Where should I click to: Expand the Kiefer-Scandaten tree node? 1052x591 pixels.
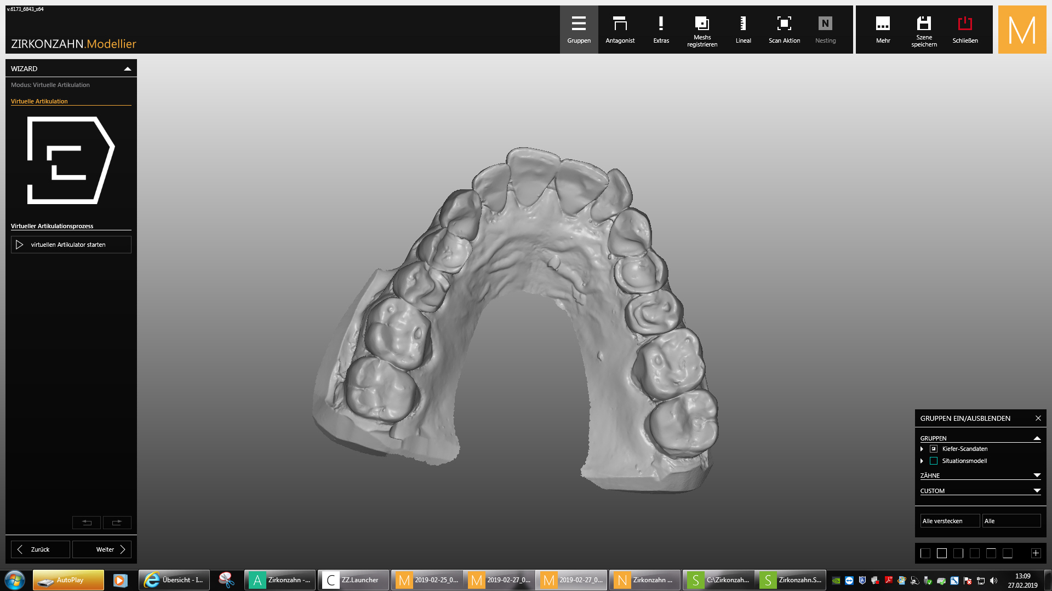[922, 449]
